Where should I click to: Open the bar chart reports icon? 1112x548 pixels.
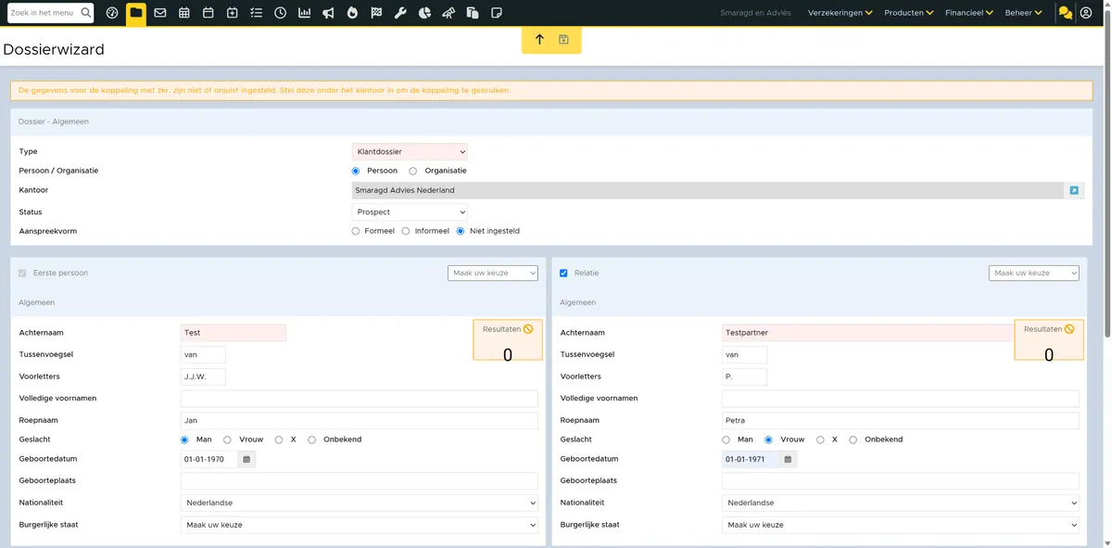point(305,13)
